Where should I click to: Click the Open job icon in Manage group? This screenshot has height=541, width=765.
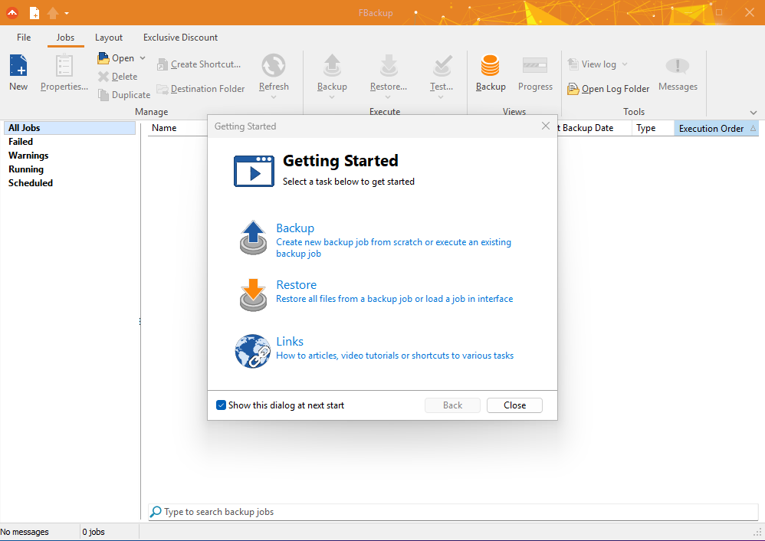point(103,58)
